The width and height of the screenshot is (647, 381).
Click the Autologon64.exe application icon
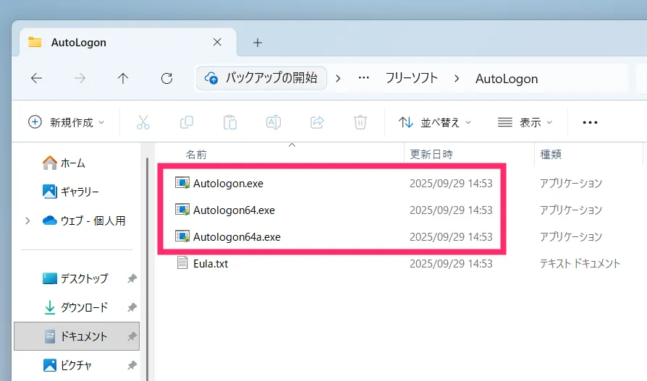point(182,210)
